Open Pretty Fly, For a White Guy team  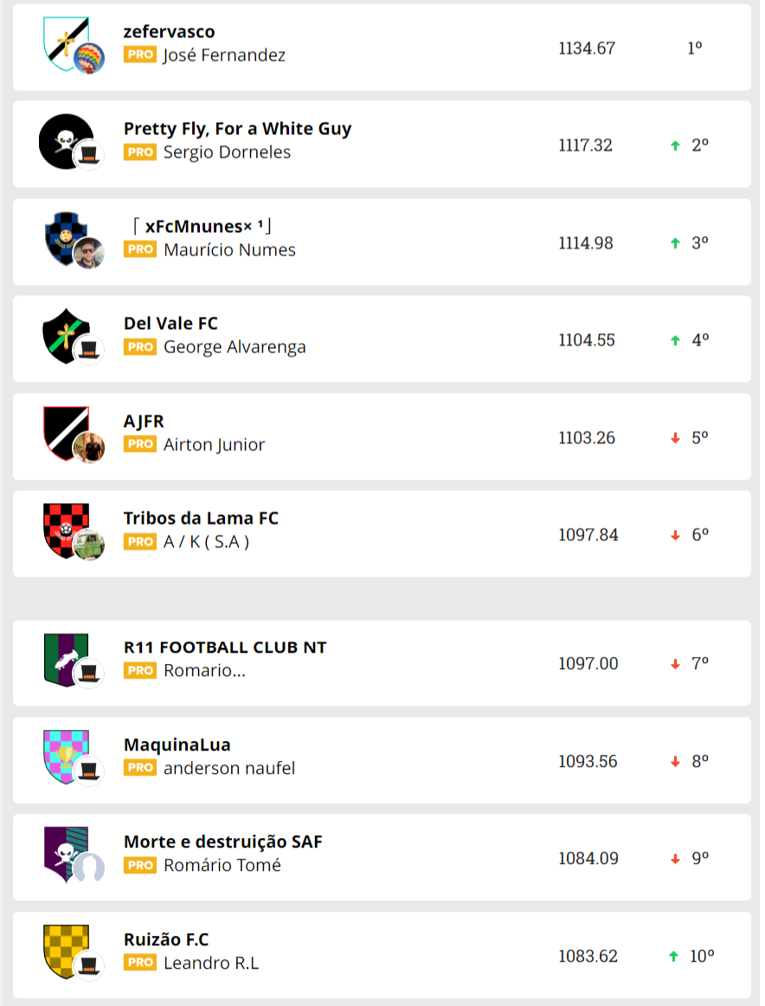click(x=237, y=128)
